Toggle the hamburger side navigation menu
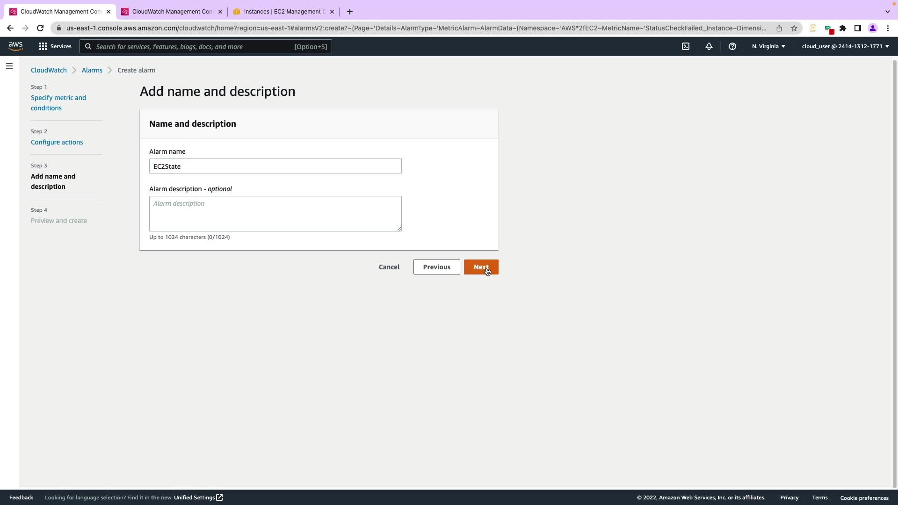The width and height of the screenshot is (898, 505). (9, 66)
